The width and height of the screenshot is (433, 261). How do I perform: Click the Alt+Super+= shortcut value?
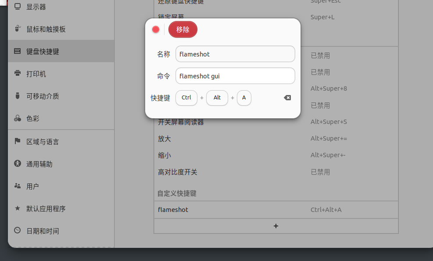[329, 138]
